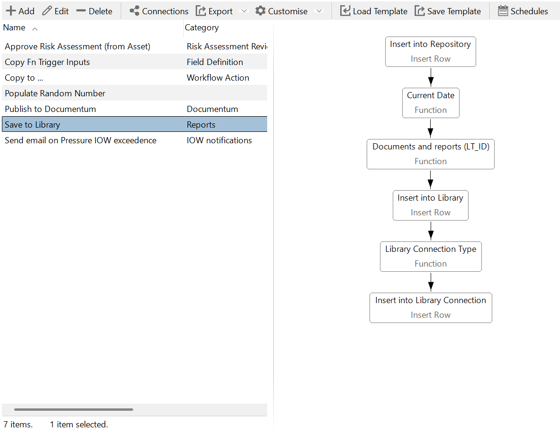This screenshot has width=560, height=434.
Task: Click the Workflow Action category cell
Action: tap(218, 78)
